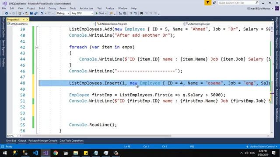Image resolution: width=280 pixels, height=157 pixels.
Task: Click the Comment Selection toolbar icon
Action: (x=120, y=14)
